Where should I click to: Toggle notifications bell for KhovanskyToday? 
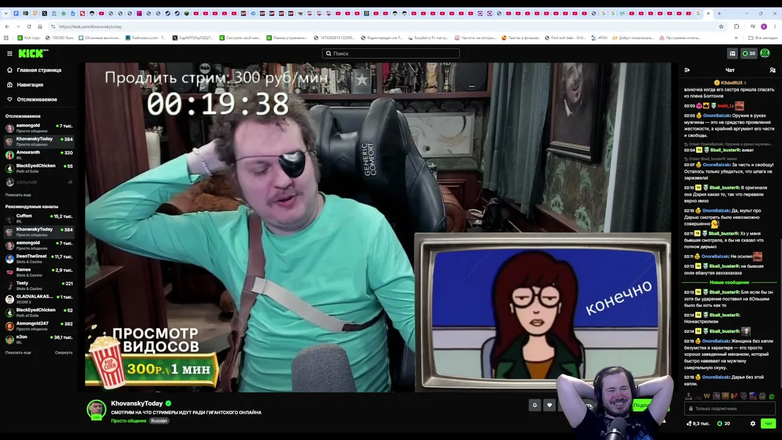tap(535, 405)
